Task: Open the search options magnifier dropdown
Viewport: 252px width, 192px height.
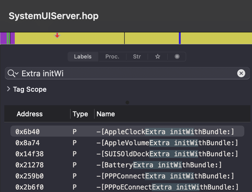Action: coord(13,74)
